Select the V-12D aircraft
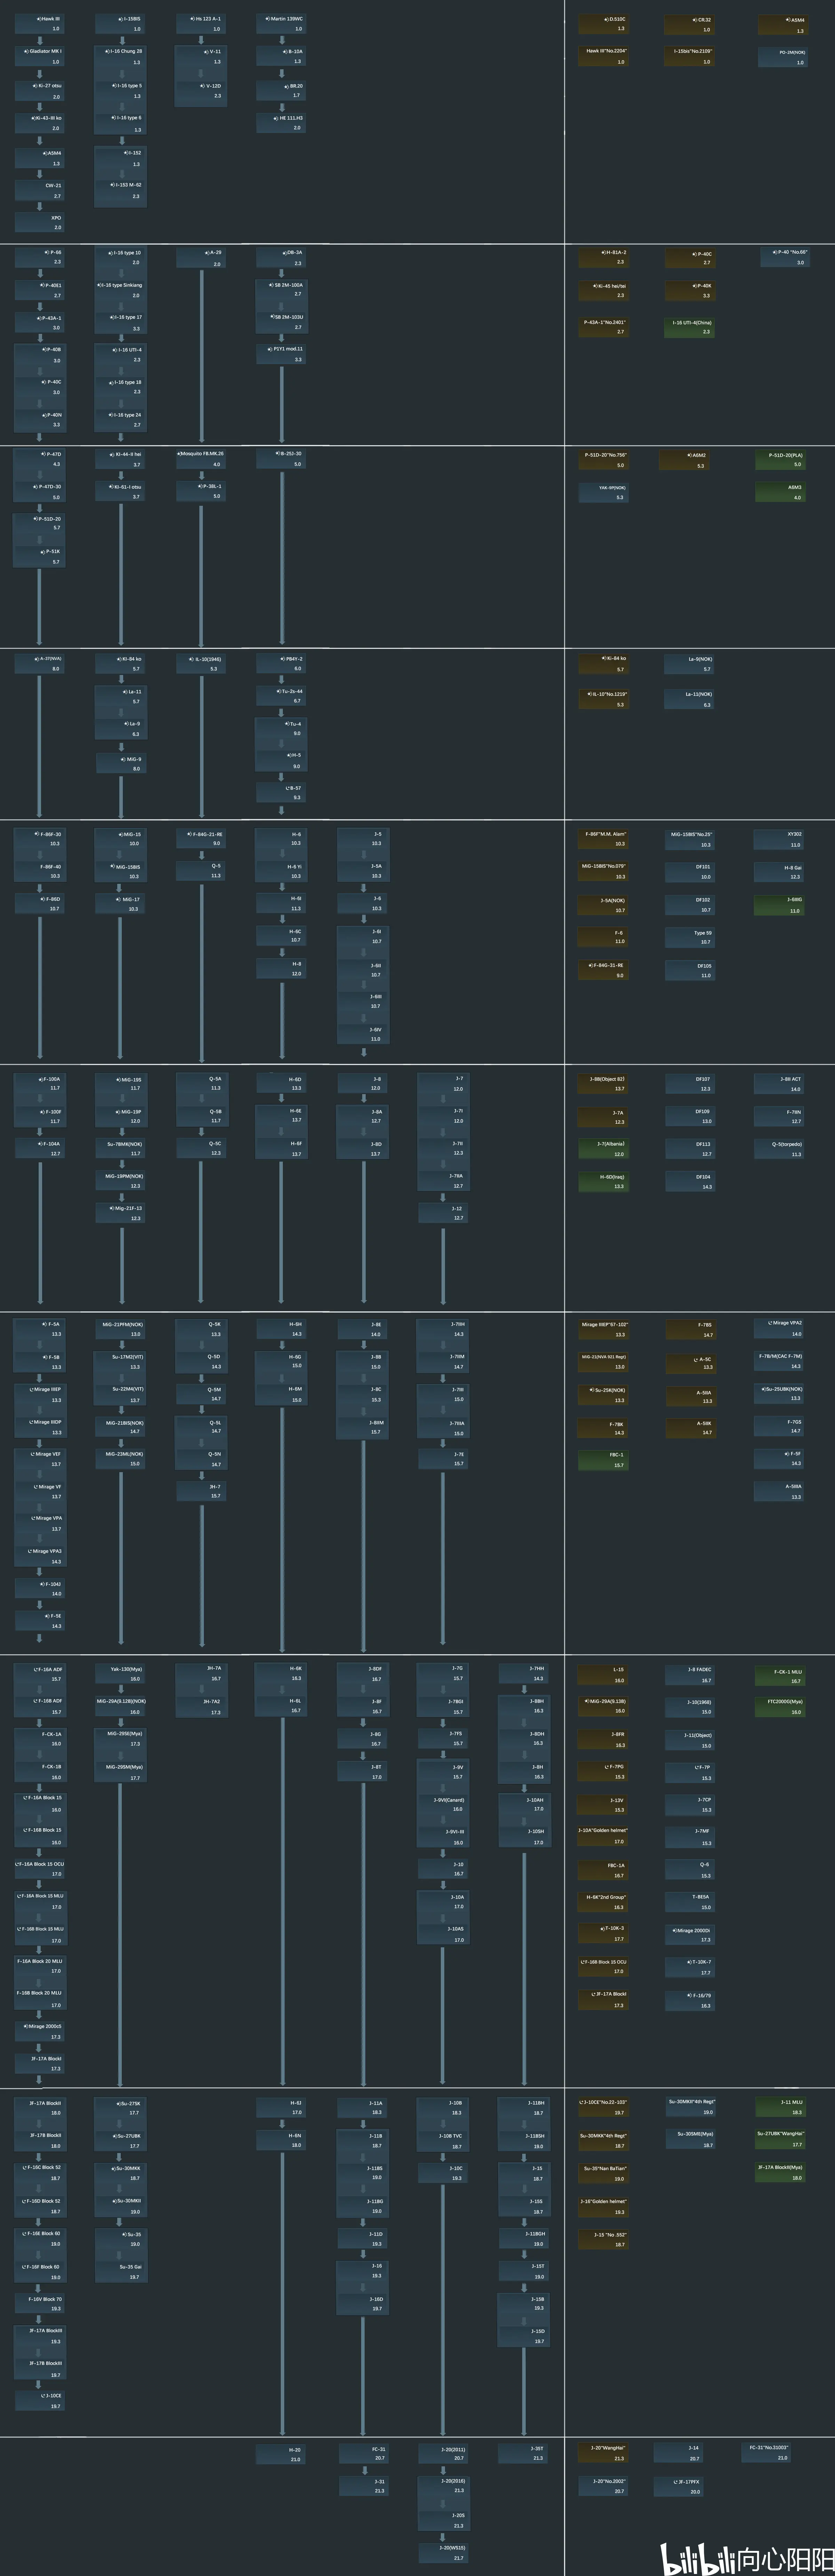835x2576 pixels. click(x=201, y=91)
